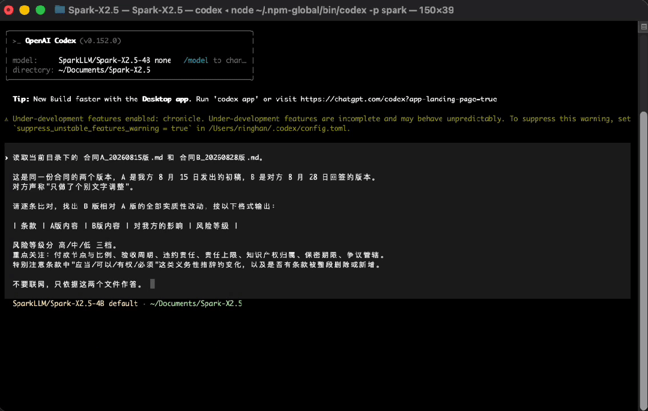
Task: Click the line starting 特别注意条款中
Action: pyautogui.click(x=197, y=265)
